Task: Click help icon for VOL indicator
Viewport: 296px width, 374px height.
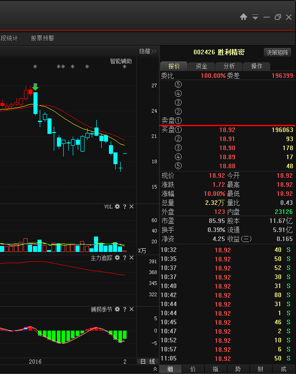Action: tap(125, 207)
